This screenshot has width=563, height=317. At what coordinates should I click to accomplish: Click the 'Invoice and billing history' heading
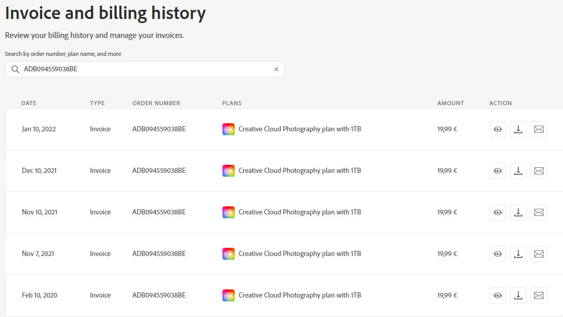pos(105,13)
